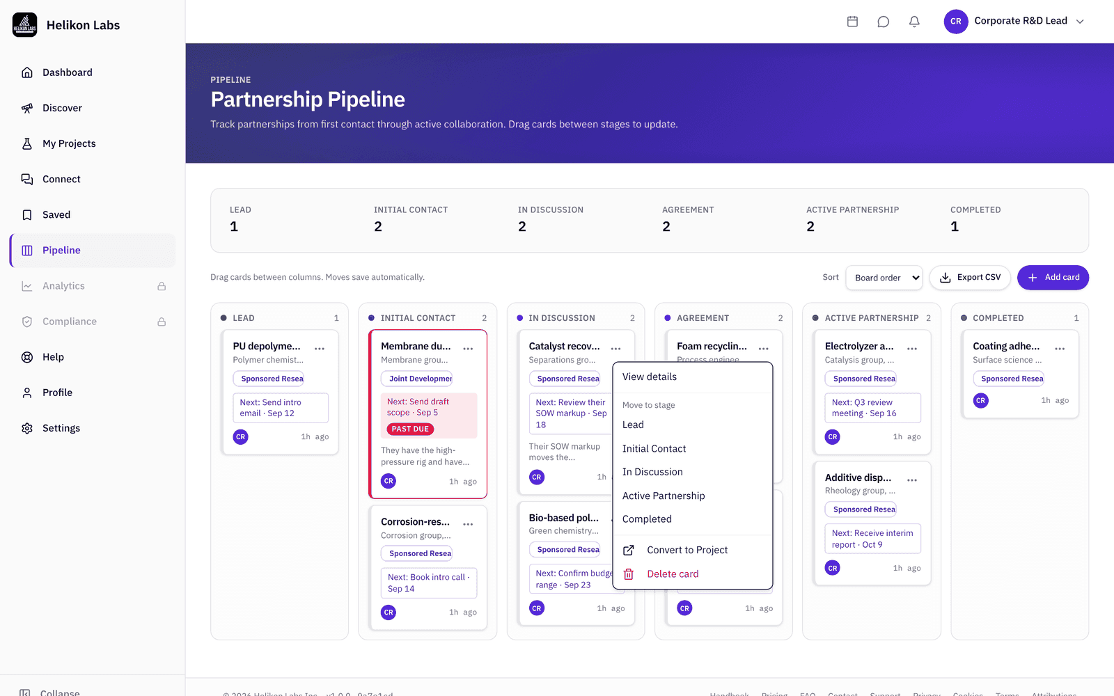The height and width of the screenshot is (696, 1114).
Task: Open options for PU depolyme... card
Action: click(320, 348)
